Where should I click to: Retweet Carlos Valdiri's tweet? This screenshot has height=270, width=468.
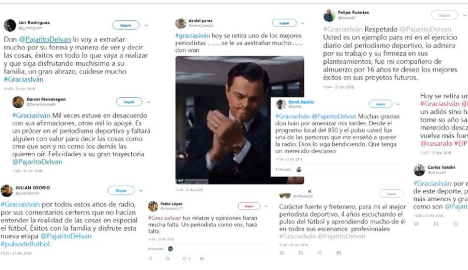click(436, 224)
